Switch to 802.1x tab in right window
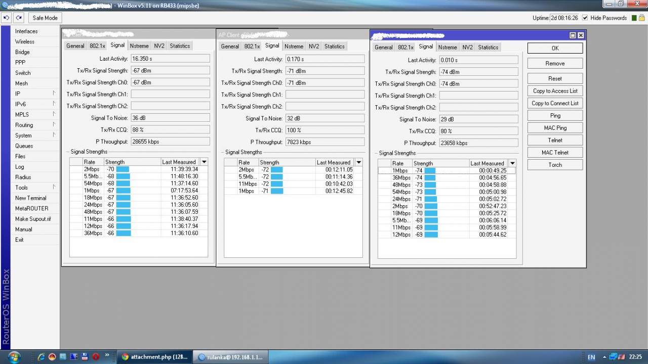The image size is (648, 364). point(406,48)
